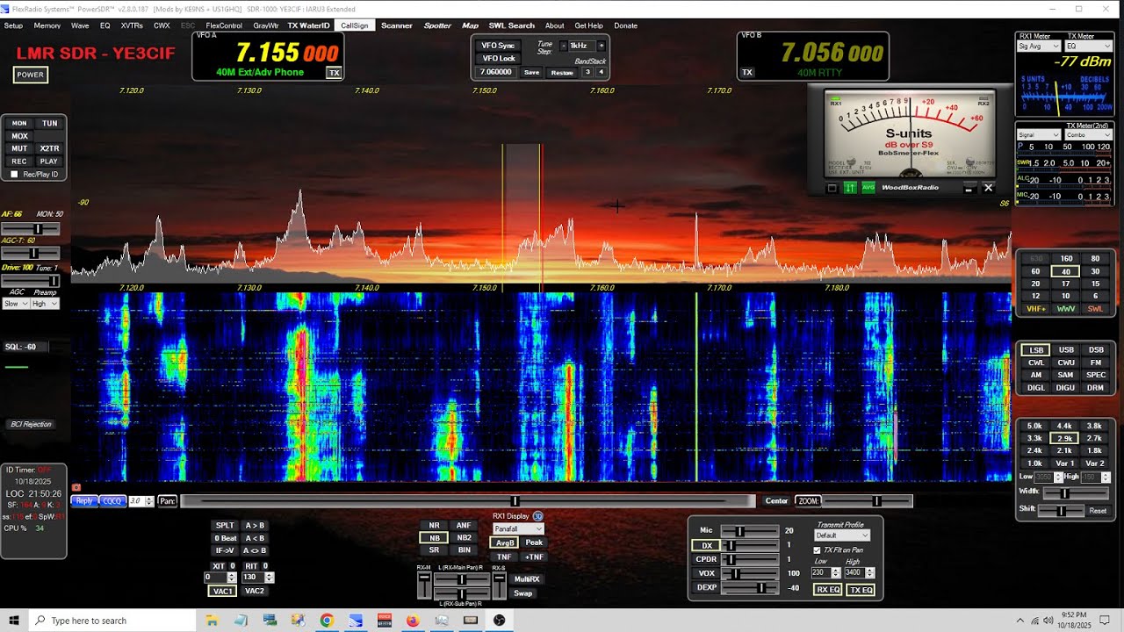Open the CallSign menu item
Screen dimensions: 1124x632
(355, 25)
